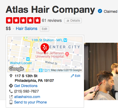Click the hospital H marker on map
The image size is (118, 110).
coord(67,54)
